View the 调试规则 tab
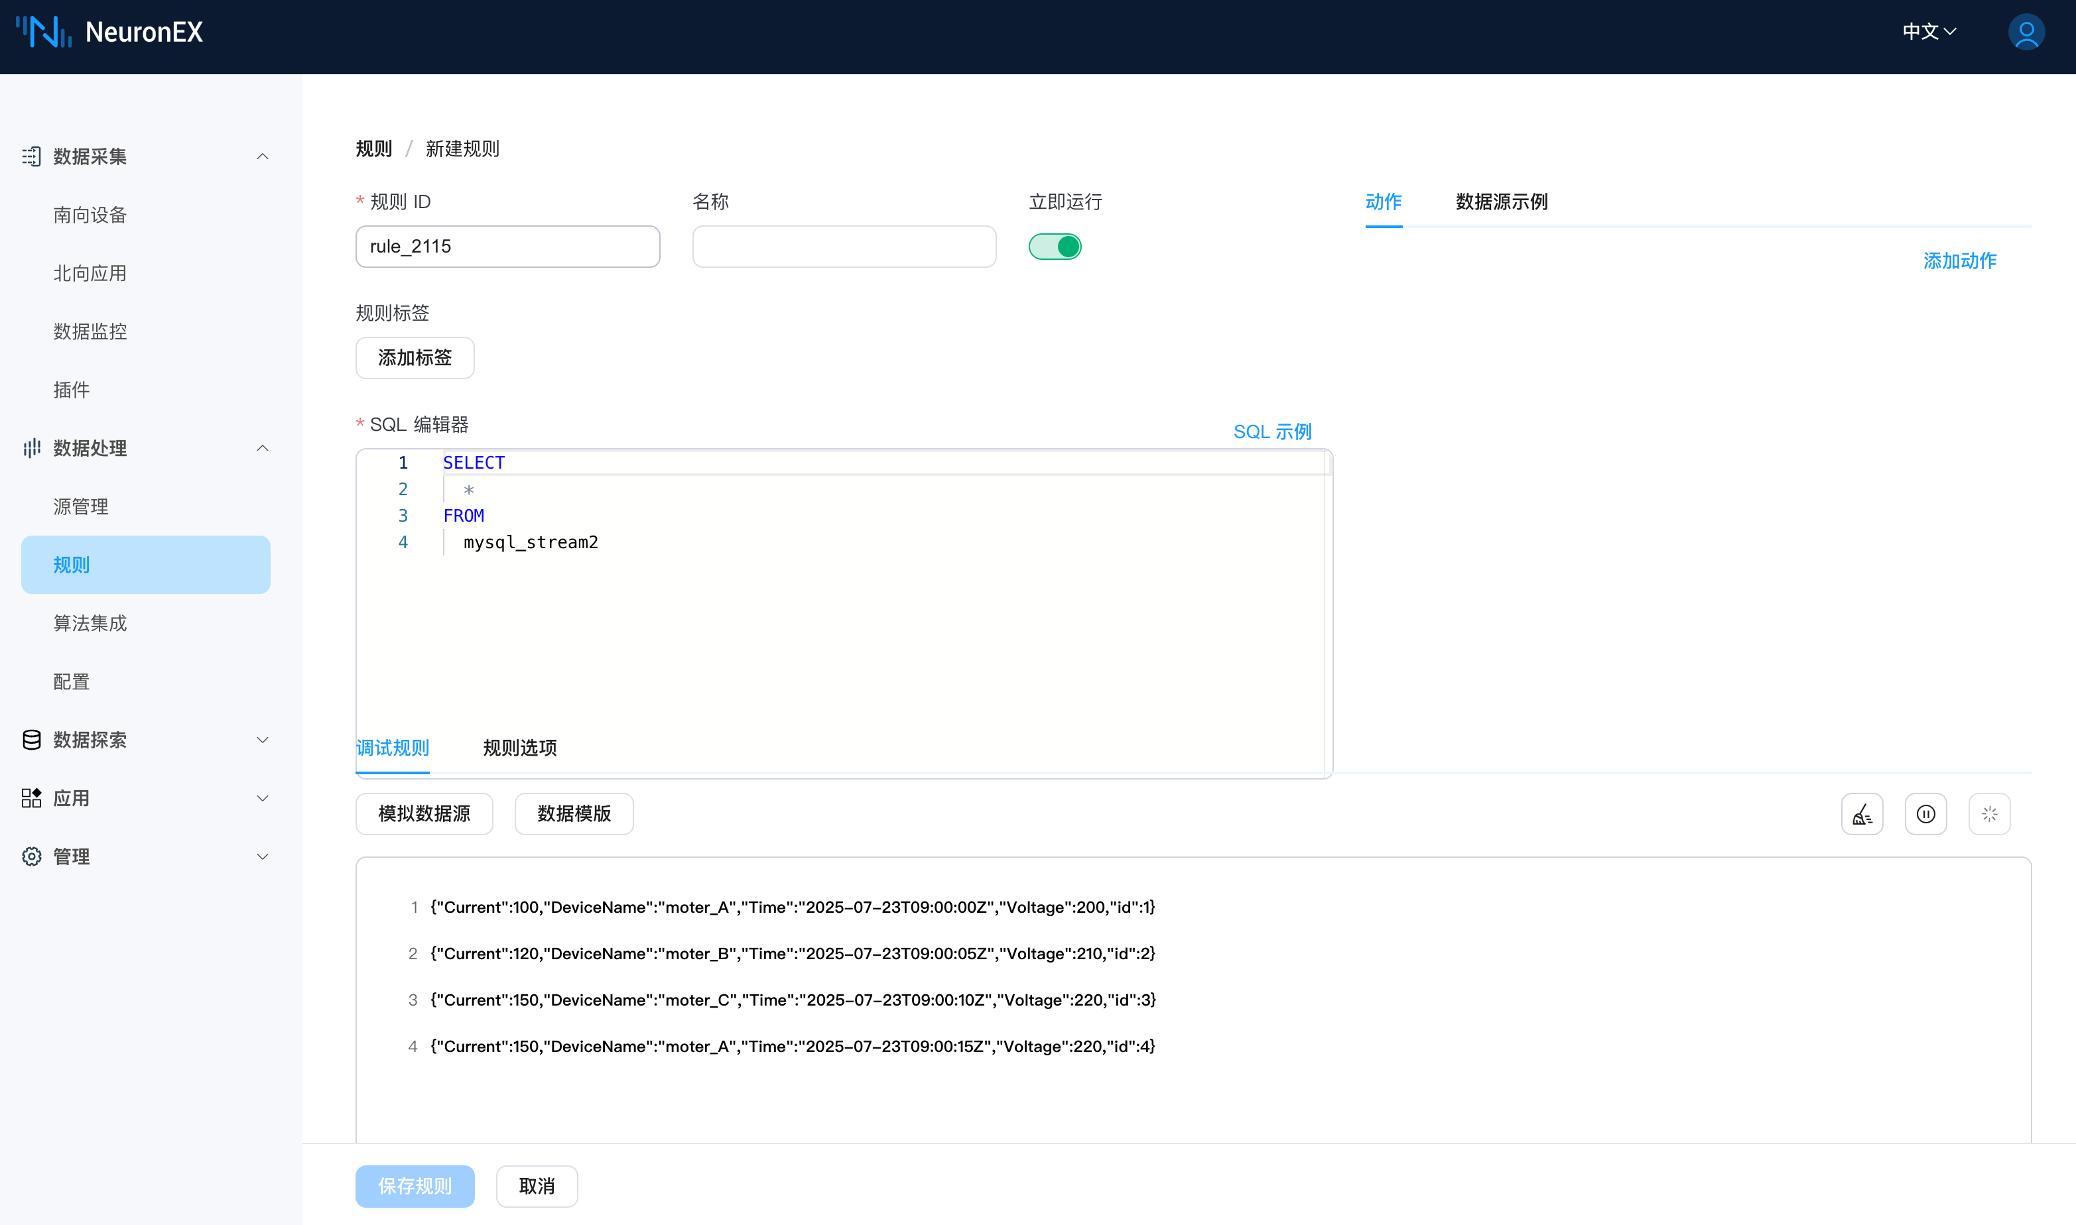Image resolution: width=2076 pixels, height=1225 pixels. 392,748
